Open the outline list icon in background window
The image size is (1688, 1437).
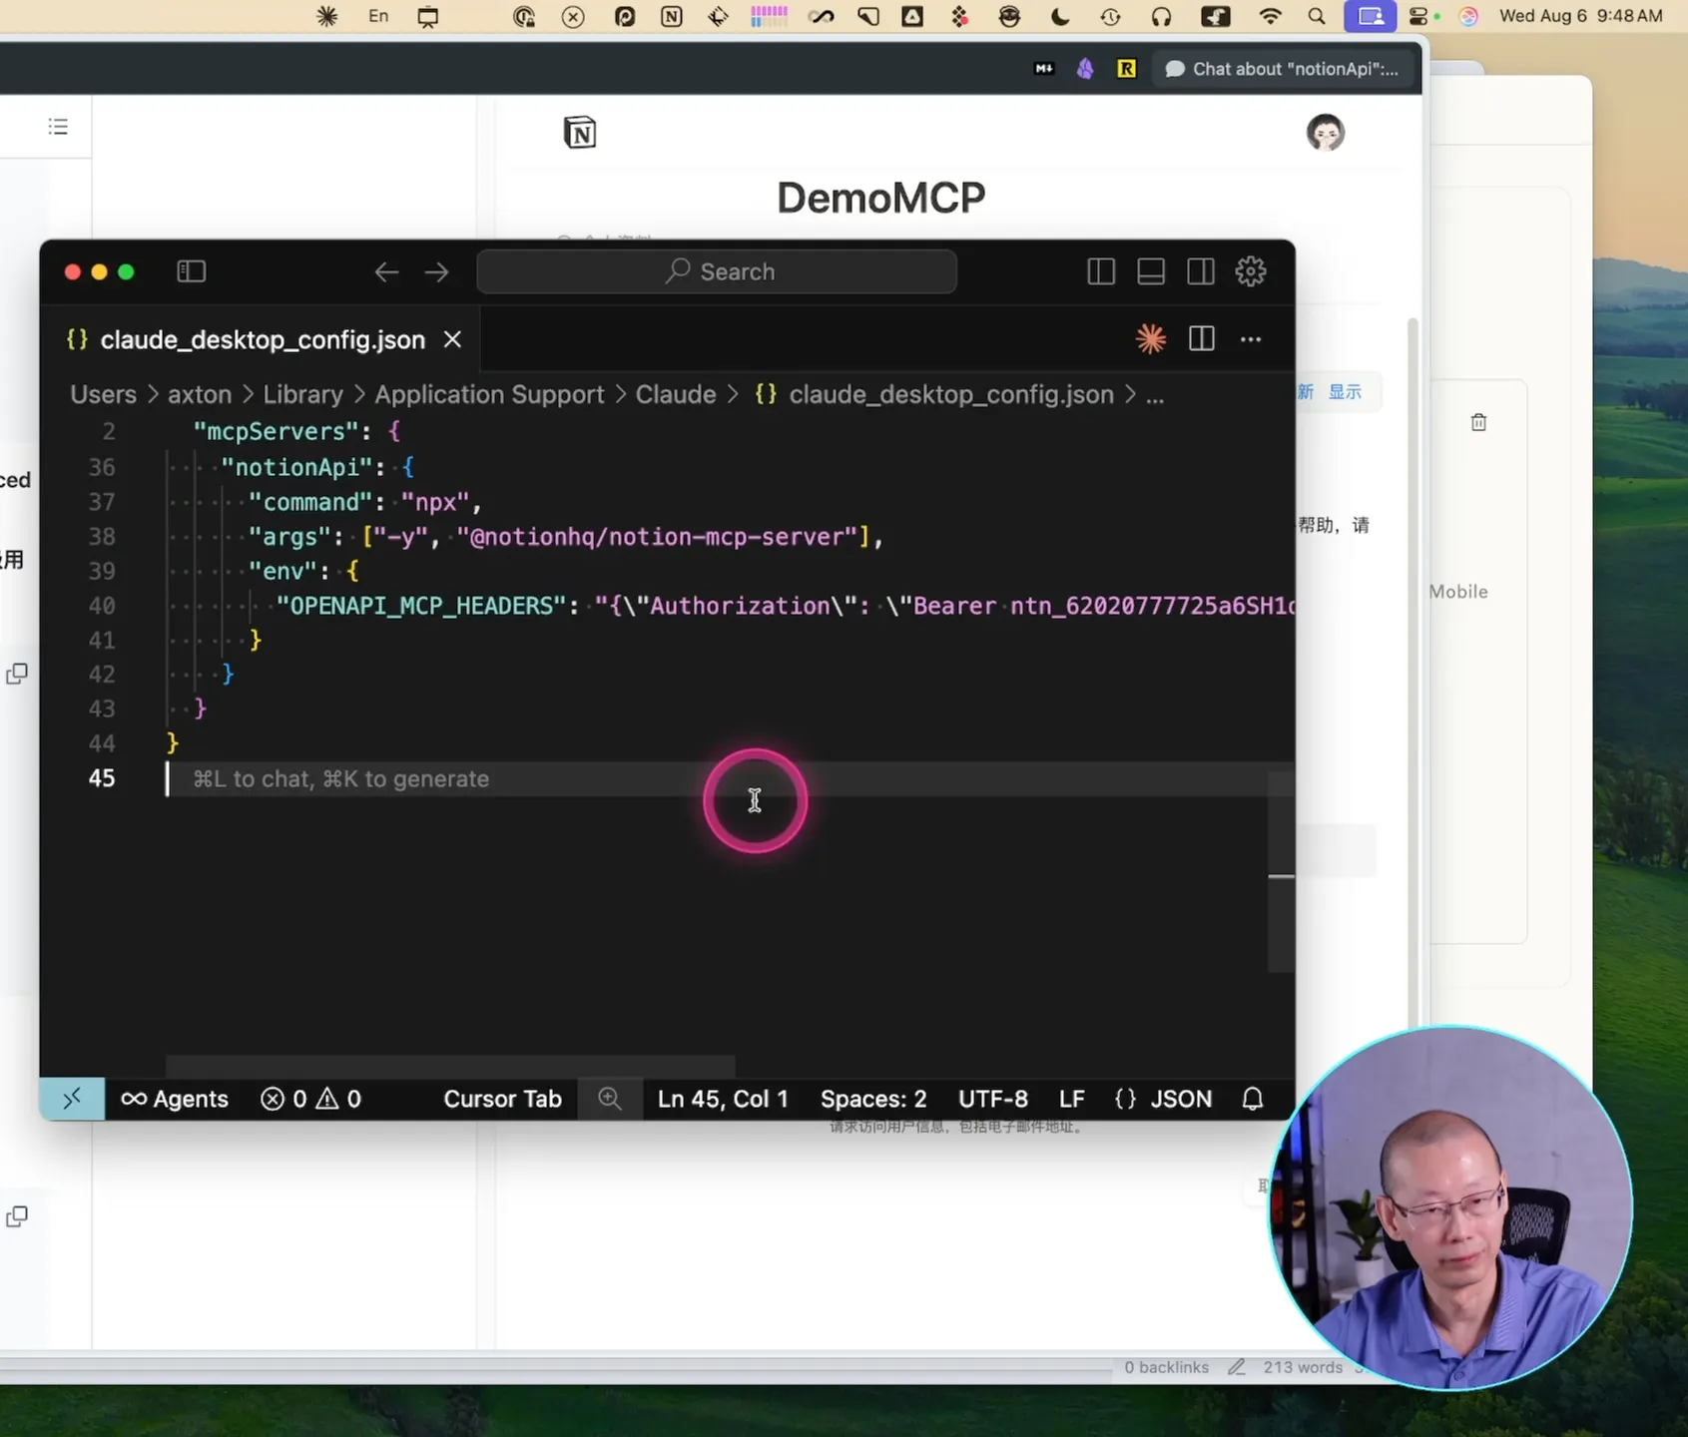click(x=58, y=127)
